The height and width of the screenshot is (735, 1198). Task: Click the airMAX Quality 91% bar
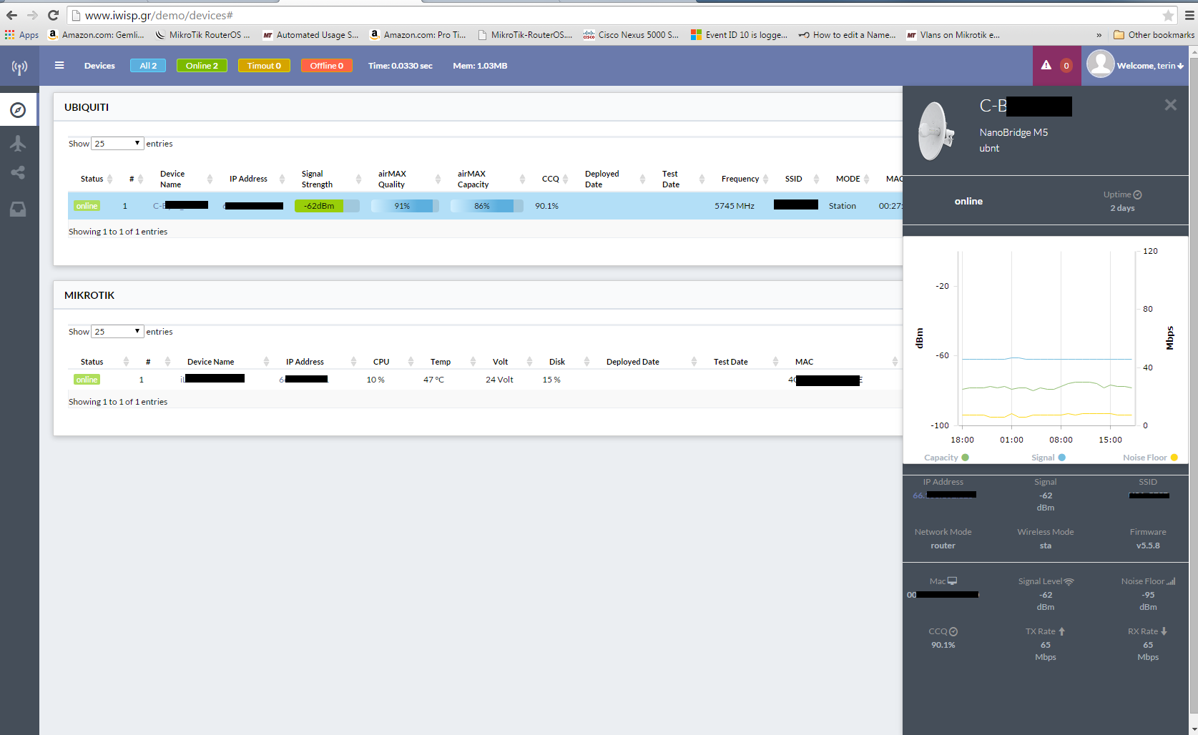(404, 206)
